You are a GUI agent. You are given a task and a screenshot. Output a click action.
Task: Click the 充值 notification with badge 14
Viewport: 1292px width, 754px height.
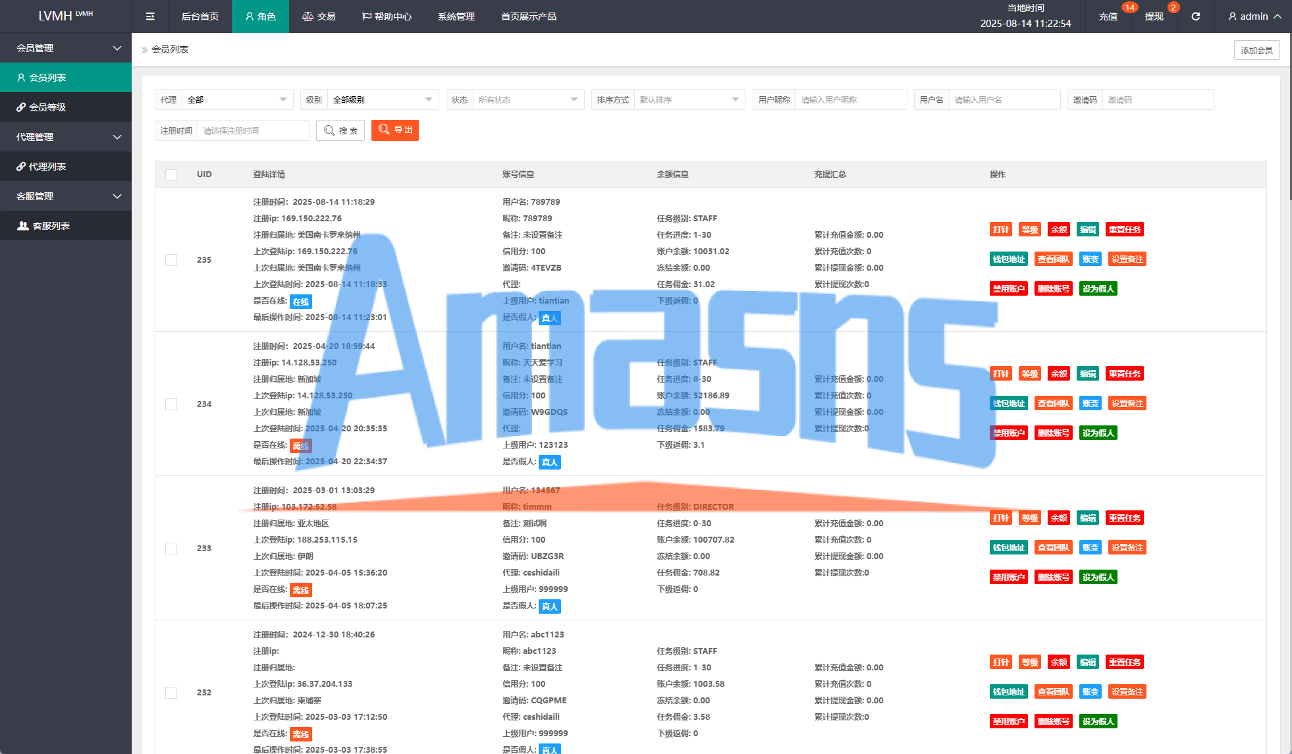coord(1108,16)
